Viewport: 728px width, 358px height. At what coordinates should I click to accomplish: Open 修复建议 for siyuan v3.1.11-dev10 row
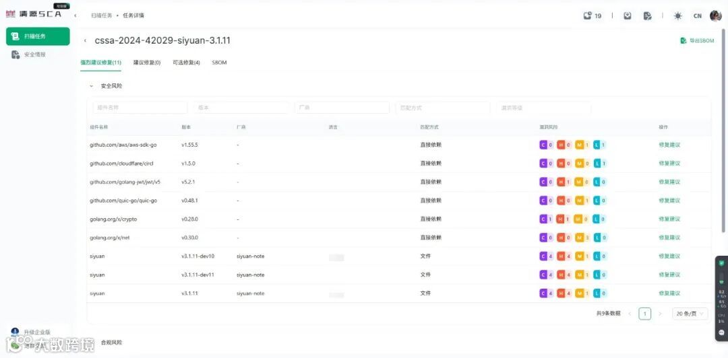[669, 256]
